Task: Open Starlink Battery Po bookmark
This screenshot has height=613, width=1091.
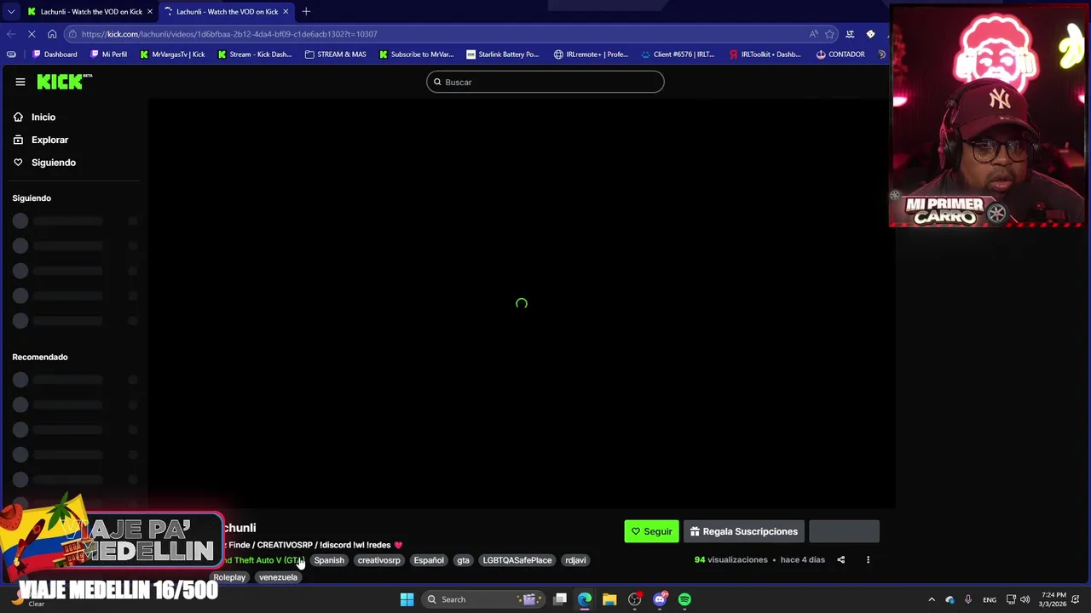Action: click(503, 54)
